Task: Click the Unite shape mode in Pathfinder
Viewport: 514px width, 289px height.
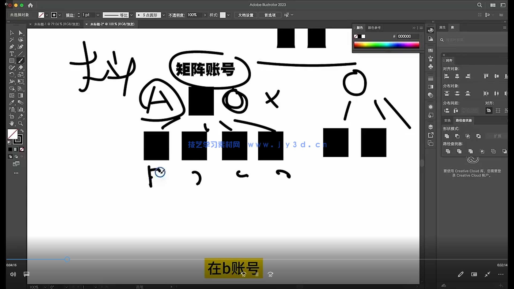Action: point(447,136)
